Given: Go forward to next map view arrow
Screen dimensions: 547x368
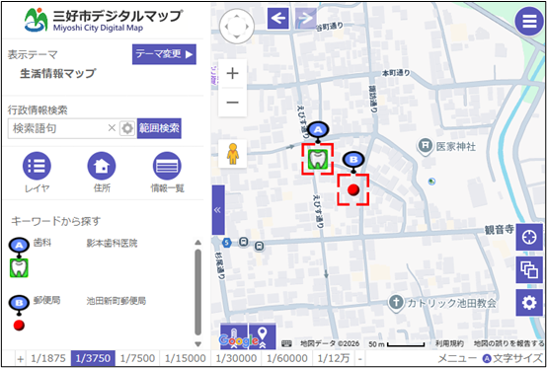Looking at the screenshot, I should [x=306, y=19].
